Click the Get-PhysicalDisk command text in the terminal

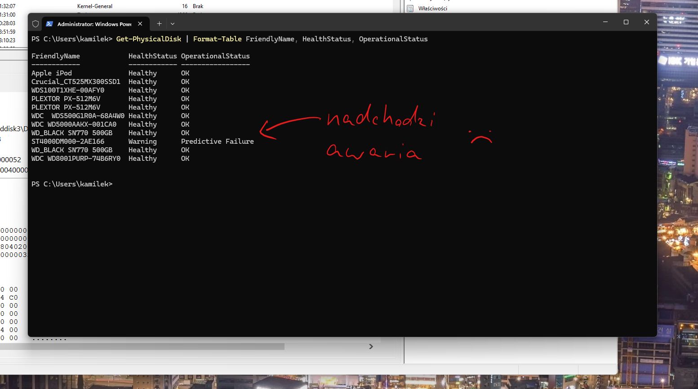148,39
